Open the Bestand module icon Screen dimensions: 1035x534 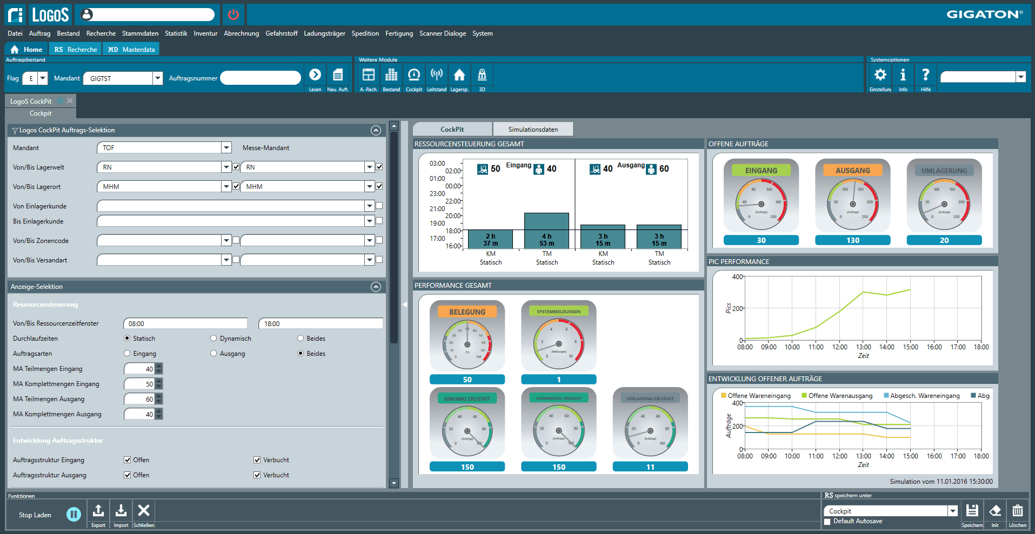click(391, 75)
